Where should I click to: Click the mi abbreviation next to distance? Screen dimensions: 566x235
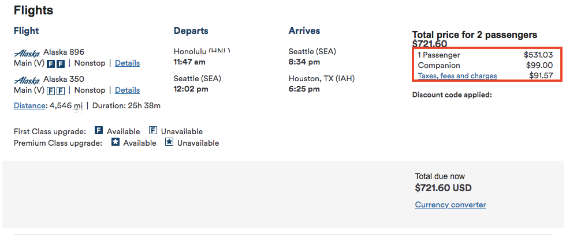coord(78,106)
